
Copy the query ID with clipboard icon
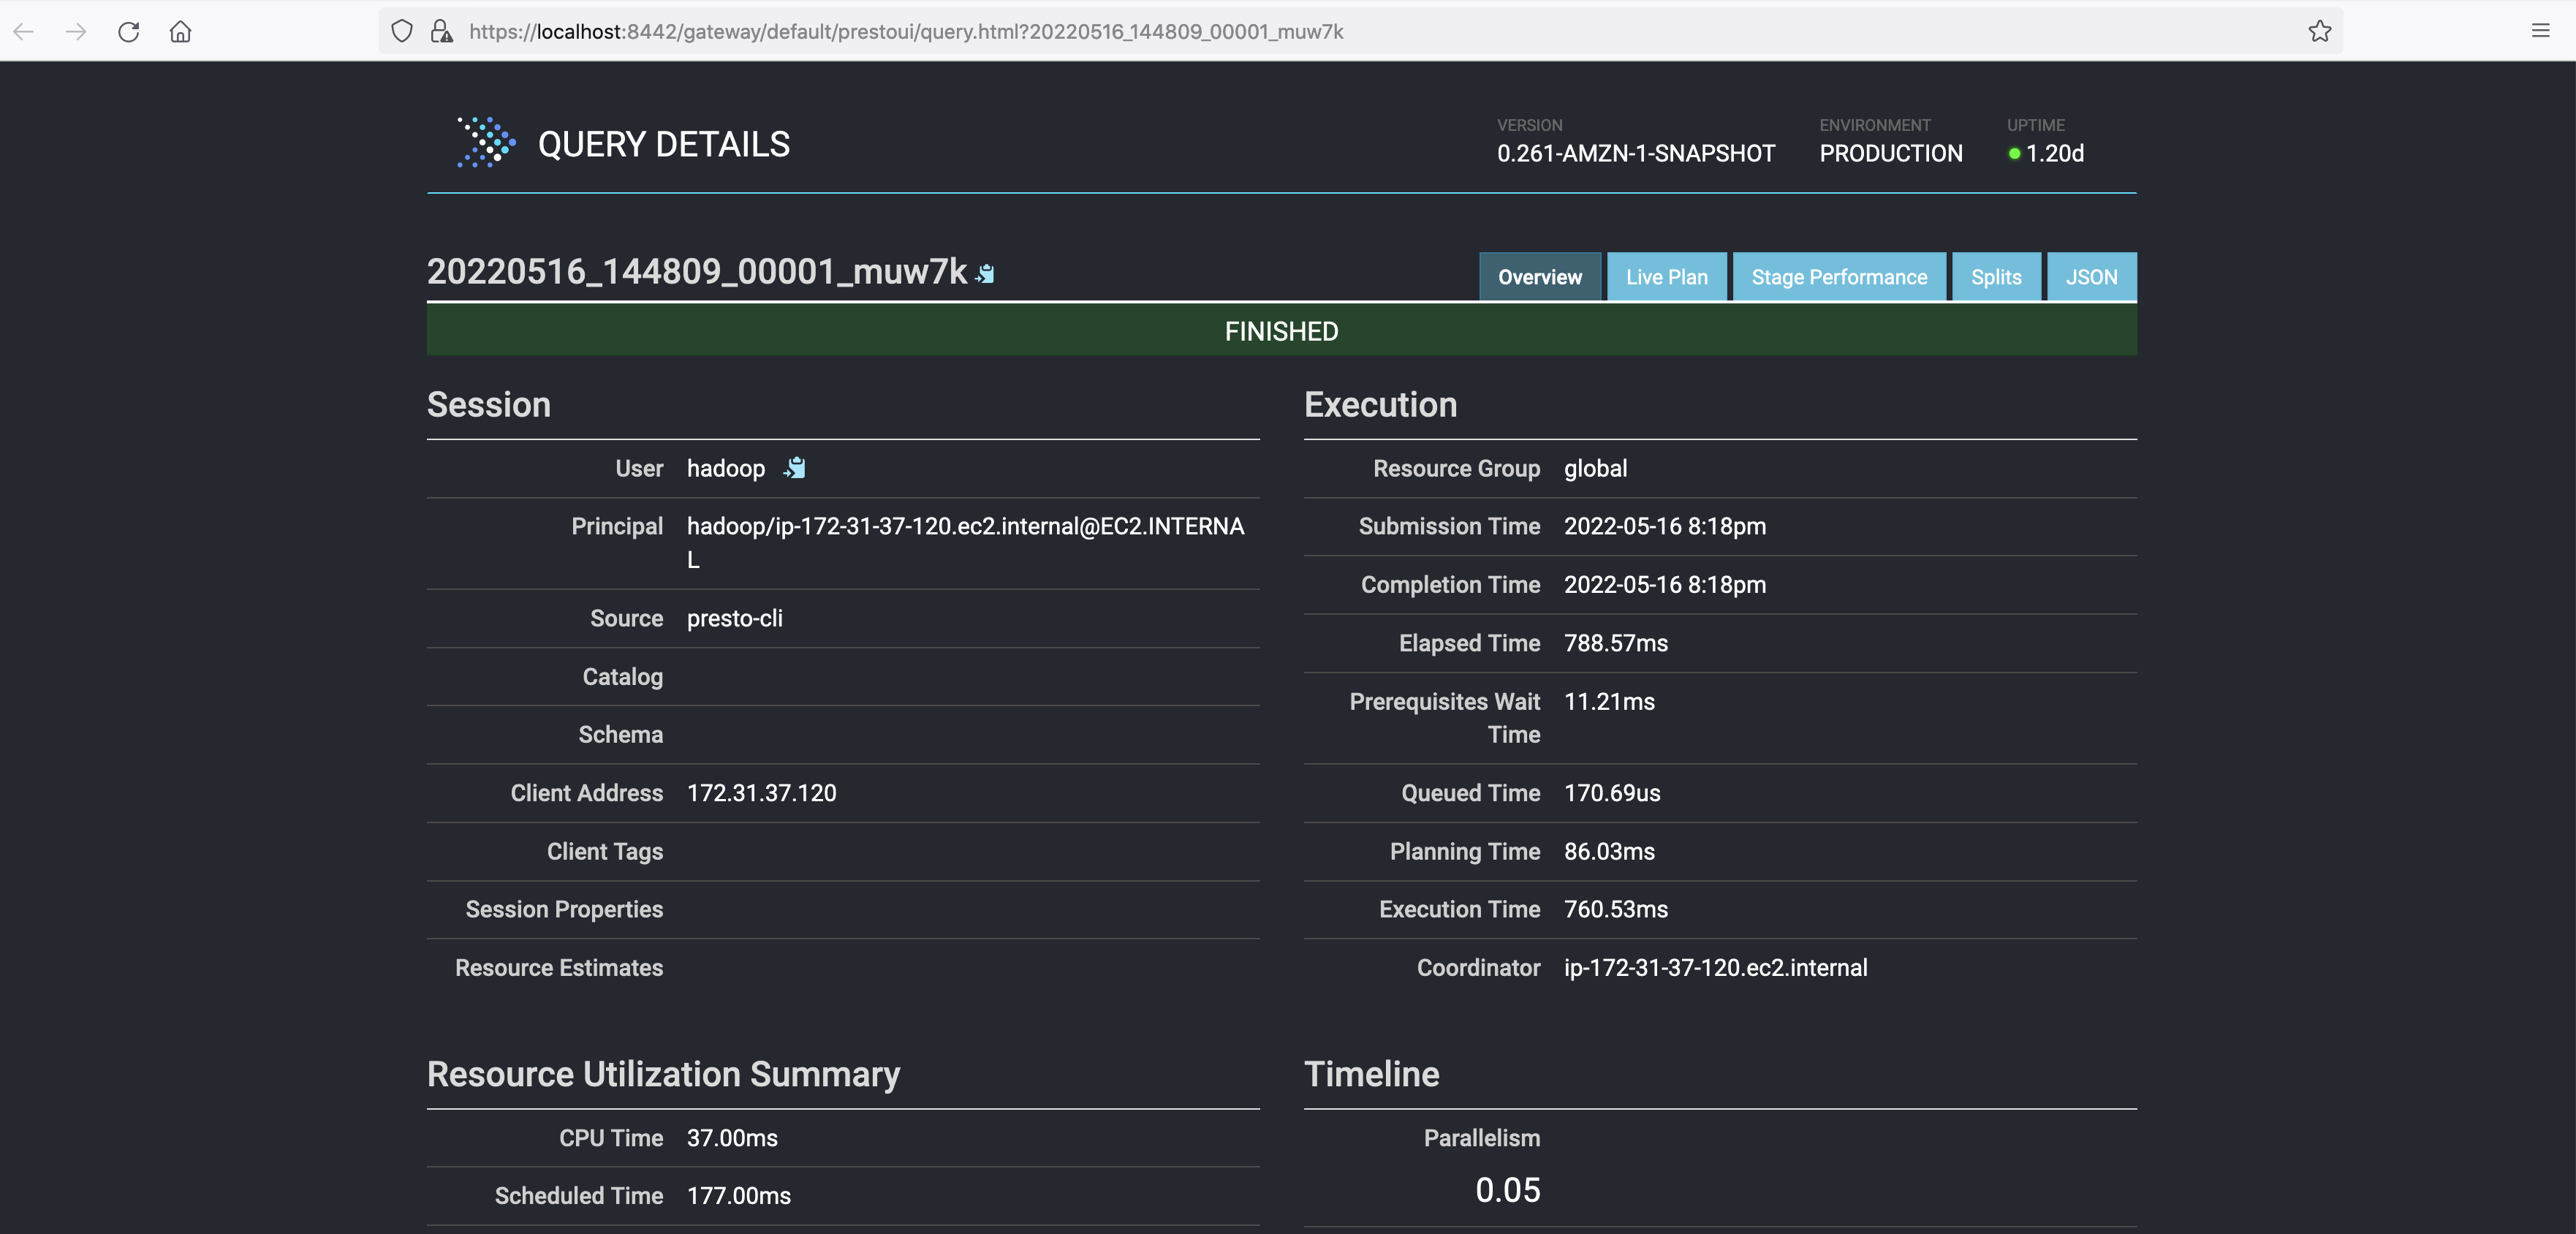[985, 273]
